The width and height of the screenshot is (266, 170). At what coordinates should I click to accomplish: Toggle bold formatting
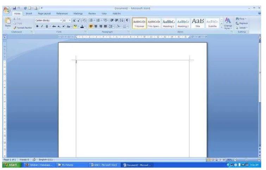[37, 26]
